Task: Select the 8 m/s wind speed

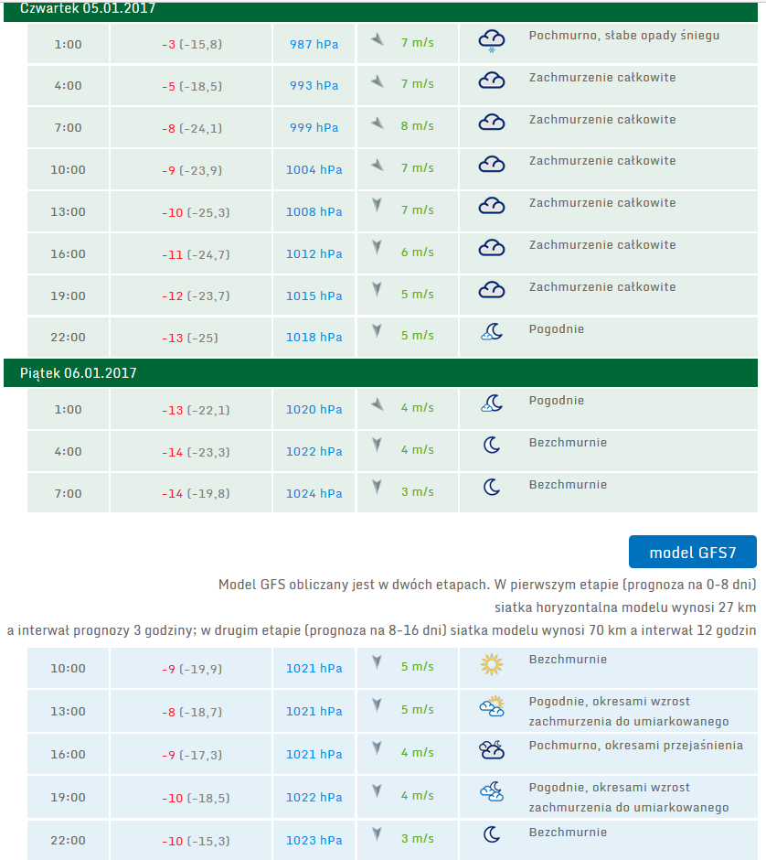Action: point(417,126)
